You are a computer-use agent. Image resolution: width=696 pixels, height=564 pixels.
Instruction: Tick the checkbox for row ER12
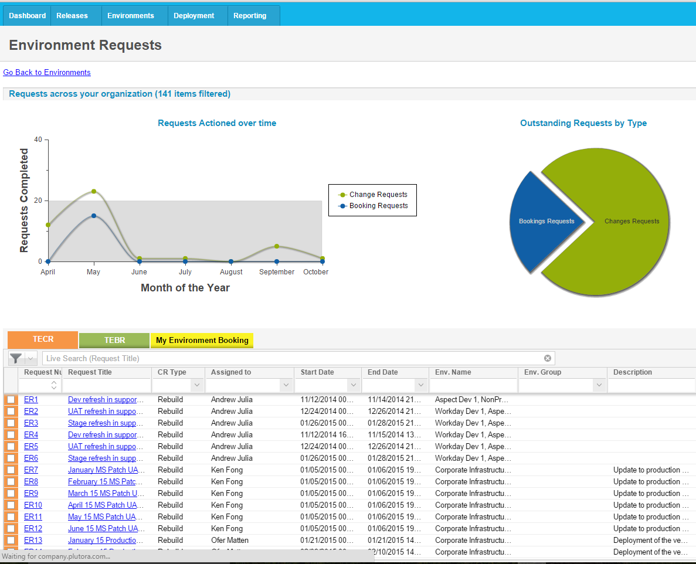click(11, 528)
